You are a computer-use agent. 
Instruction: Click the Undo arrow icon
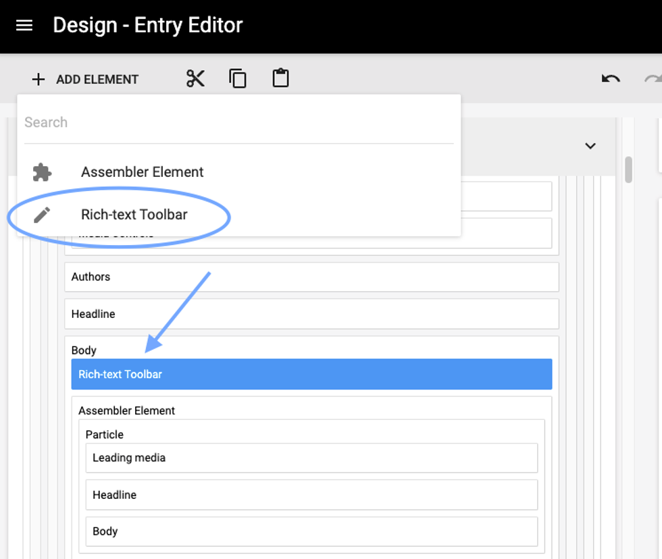coord(611,79)
